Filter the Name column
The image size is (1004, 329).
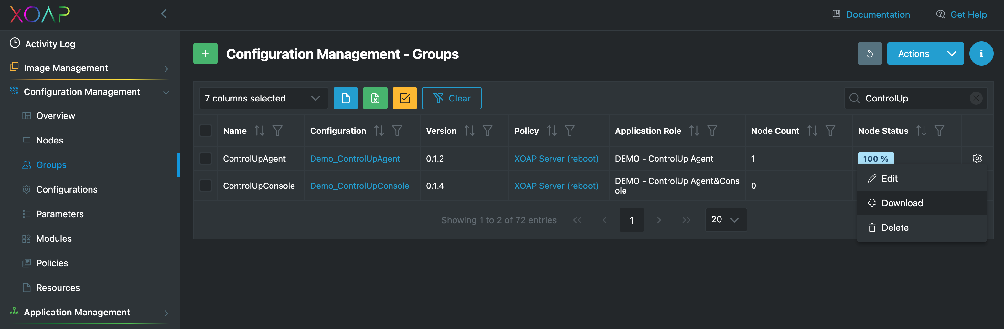[277, 131]
